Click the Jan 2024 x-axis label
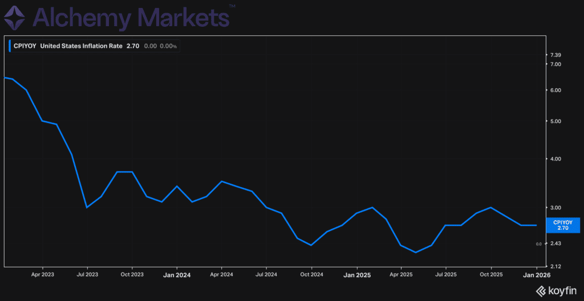 [x=178, y=275]
